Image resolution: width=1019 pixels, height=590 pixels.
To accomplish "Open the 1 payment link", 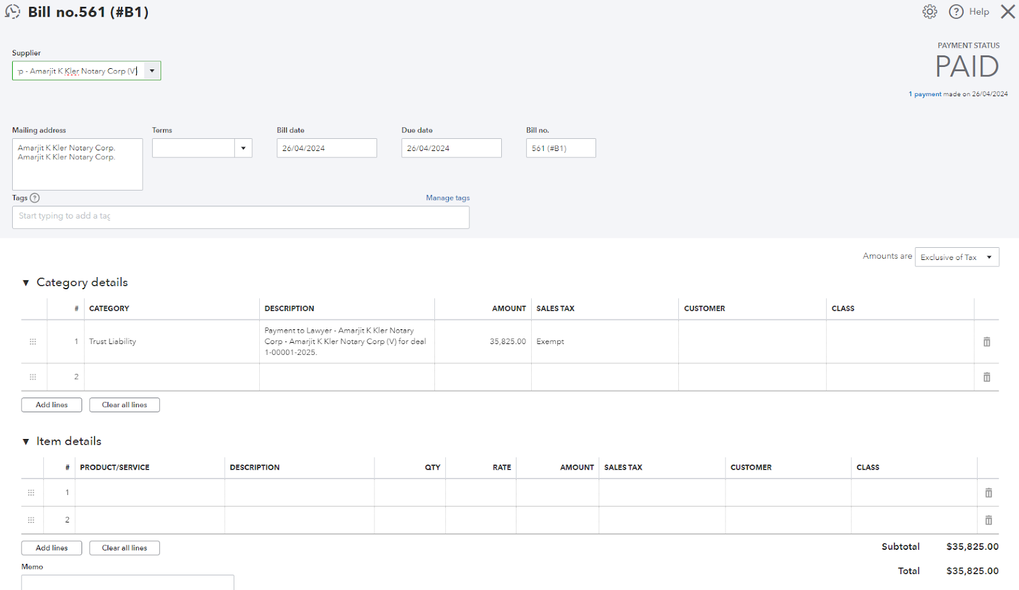I will [x=925, y=94].
